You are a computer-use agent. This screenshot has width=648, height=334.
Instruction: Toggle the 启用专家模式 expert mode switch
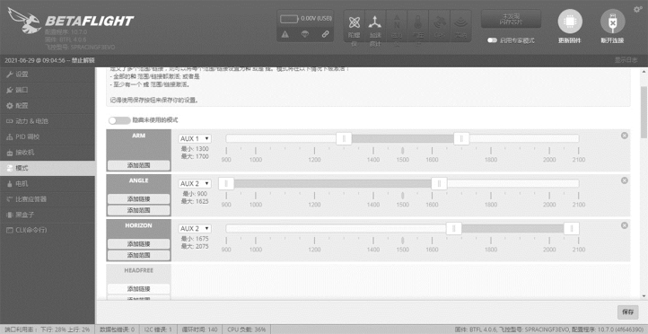tap(492, 40)
